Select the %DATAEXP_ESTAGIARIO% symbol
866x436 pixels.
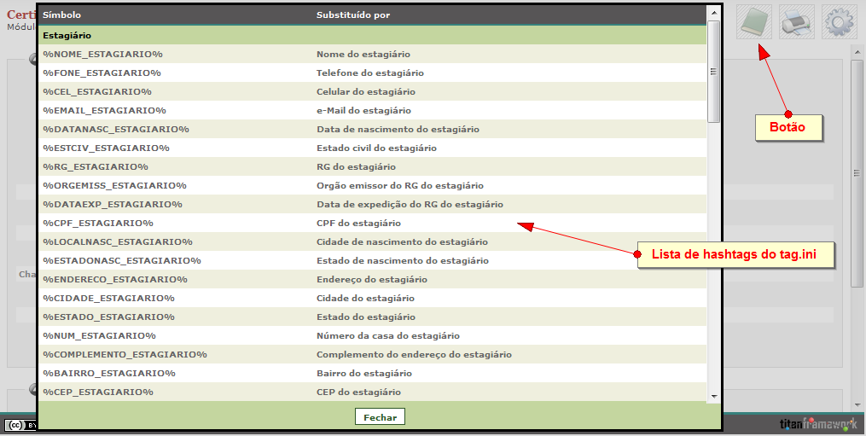(x=113, y=205)
